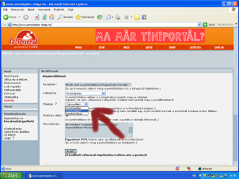Open Modulkezelő in the Root menu
Viewport: 239px width, 179px height.
(x=12, y=83)
